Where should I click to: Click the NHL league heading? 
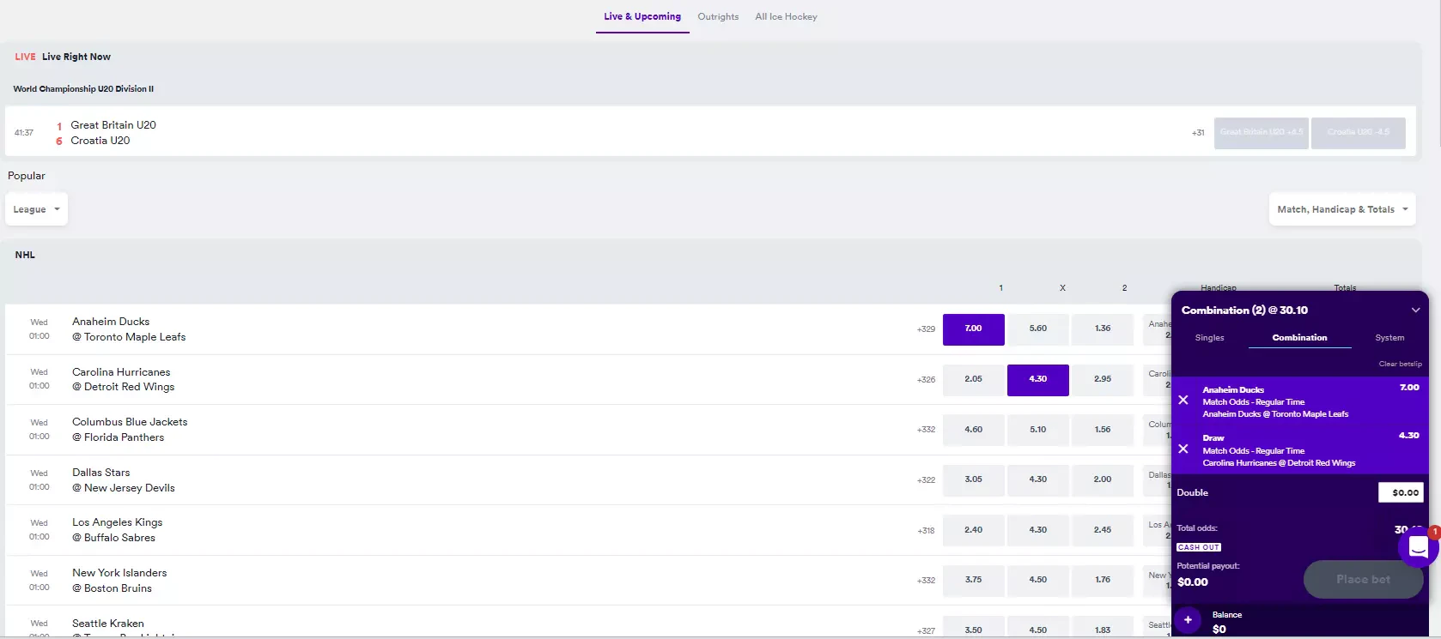25,255
